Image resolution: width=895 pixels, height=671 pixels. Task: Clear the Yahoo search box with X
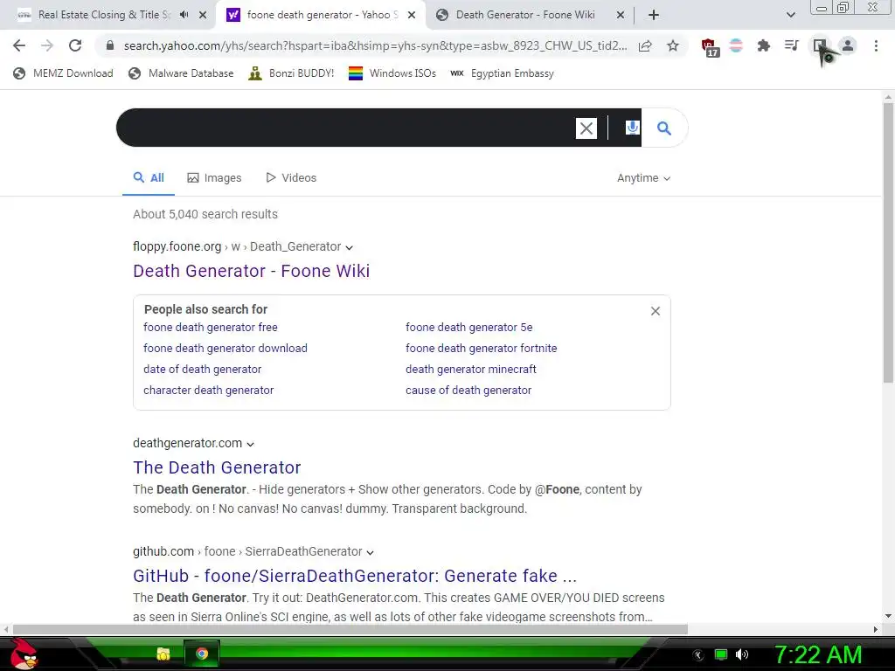point(586,128)
